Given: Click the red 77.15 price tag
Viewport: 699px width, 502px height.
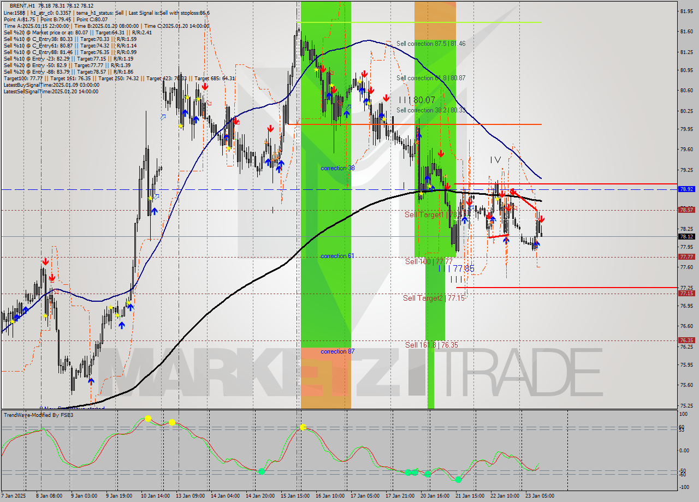Looking at the screenshot, I should click(x=686, y=293).
